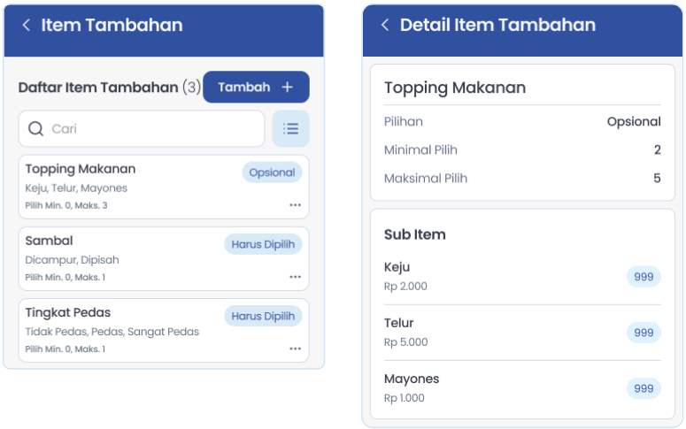Click the Tambah button
The width and height of the screenshot is (686, 429).
pos(256,87)
